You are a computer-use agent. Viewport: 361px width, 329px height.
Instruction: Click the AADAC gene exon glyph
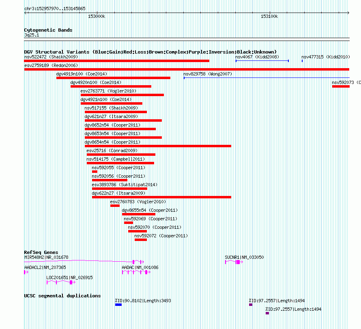pyautogui.click(x=136, y=272)
